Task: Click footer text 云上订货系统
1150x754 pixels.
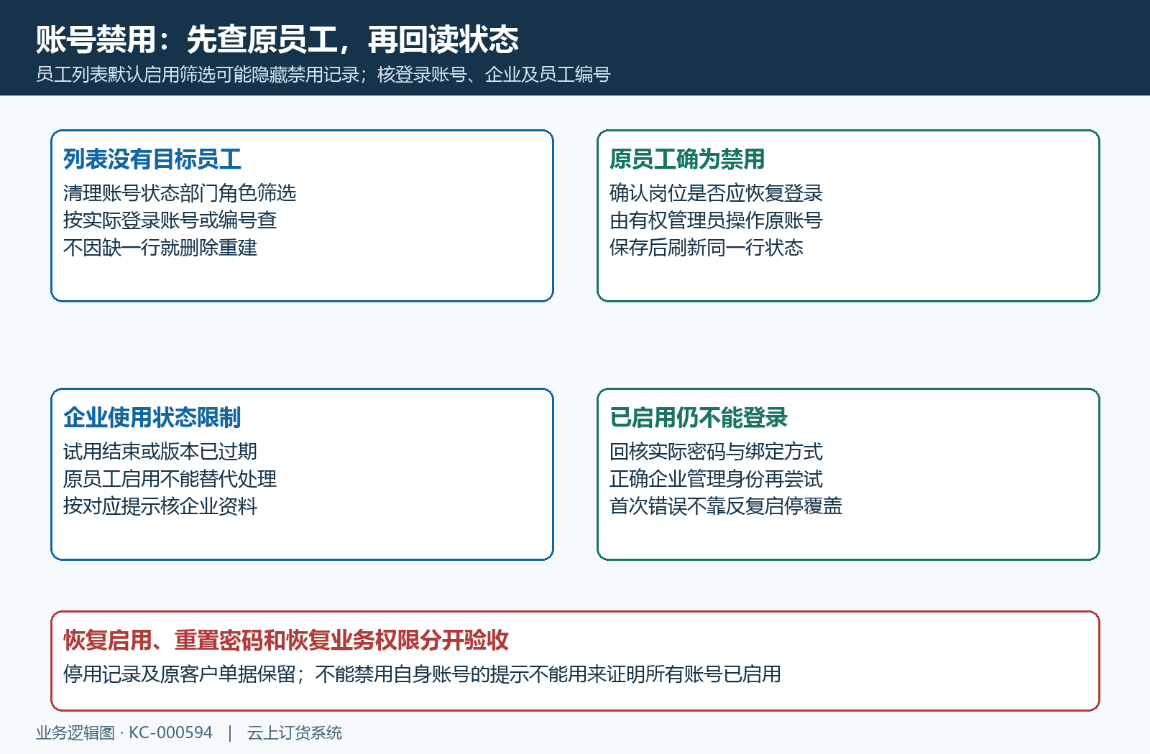Action: tap(295, 733)
